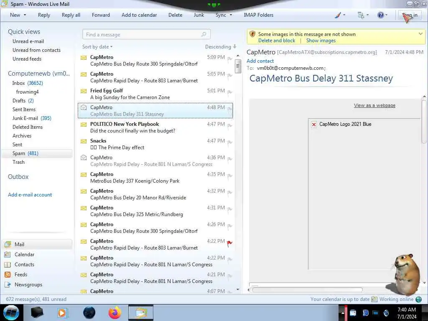This screenshot has height=321, width=428.
Task: Click unread envelope icon of POLITICO message
Action: point(84,124)
